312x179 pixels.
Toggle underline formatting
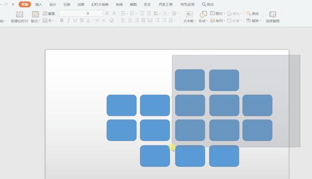click(75, 21)
